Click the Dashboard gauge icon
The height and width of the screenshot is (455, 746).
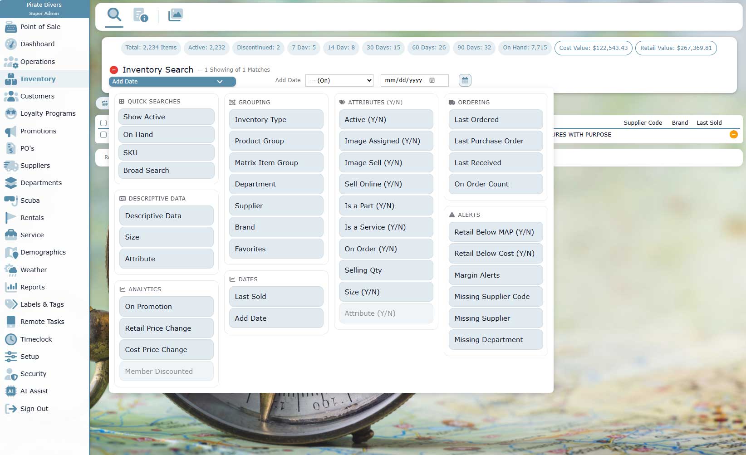tap(10, 44)
